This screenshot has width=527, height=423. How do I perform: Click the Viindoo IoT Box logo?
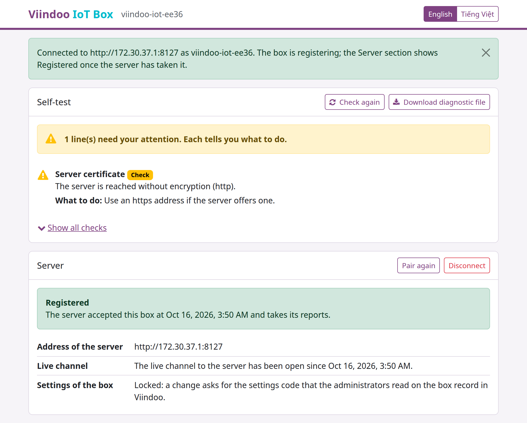coord(71,14)
